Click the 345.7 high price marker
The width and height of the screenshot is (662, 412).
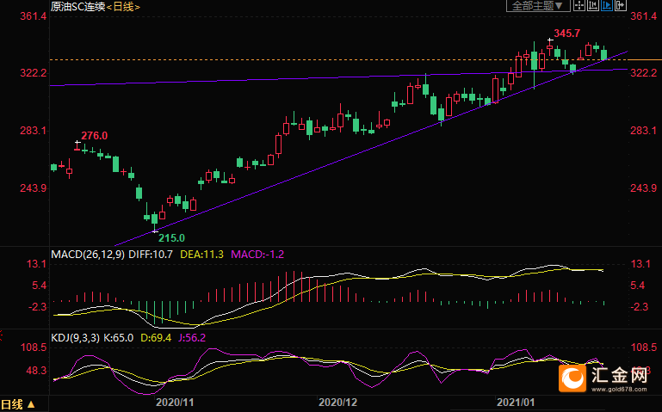(567, 34)
